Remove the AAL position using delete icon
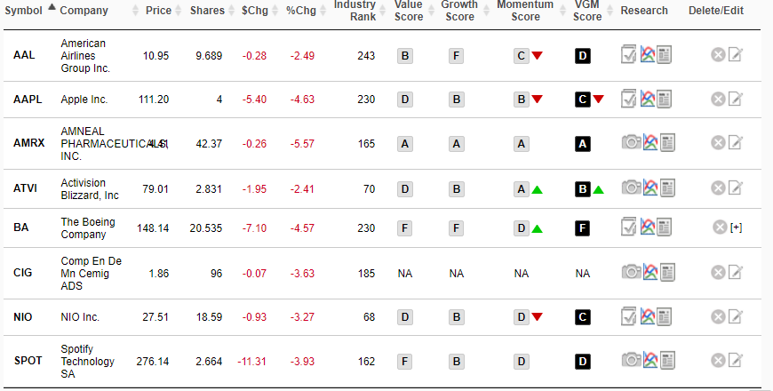Screen dimensions: 773x391 [x=718, y=55]
